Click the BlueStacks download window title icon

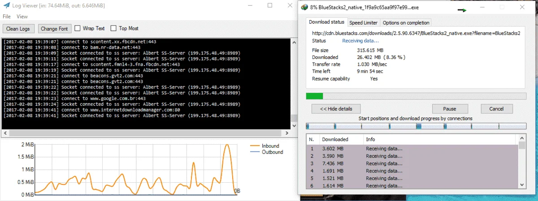click(x=304, y=7)
